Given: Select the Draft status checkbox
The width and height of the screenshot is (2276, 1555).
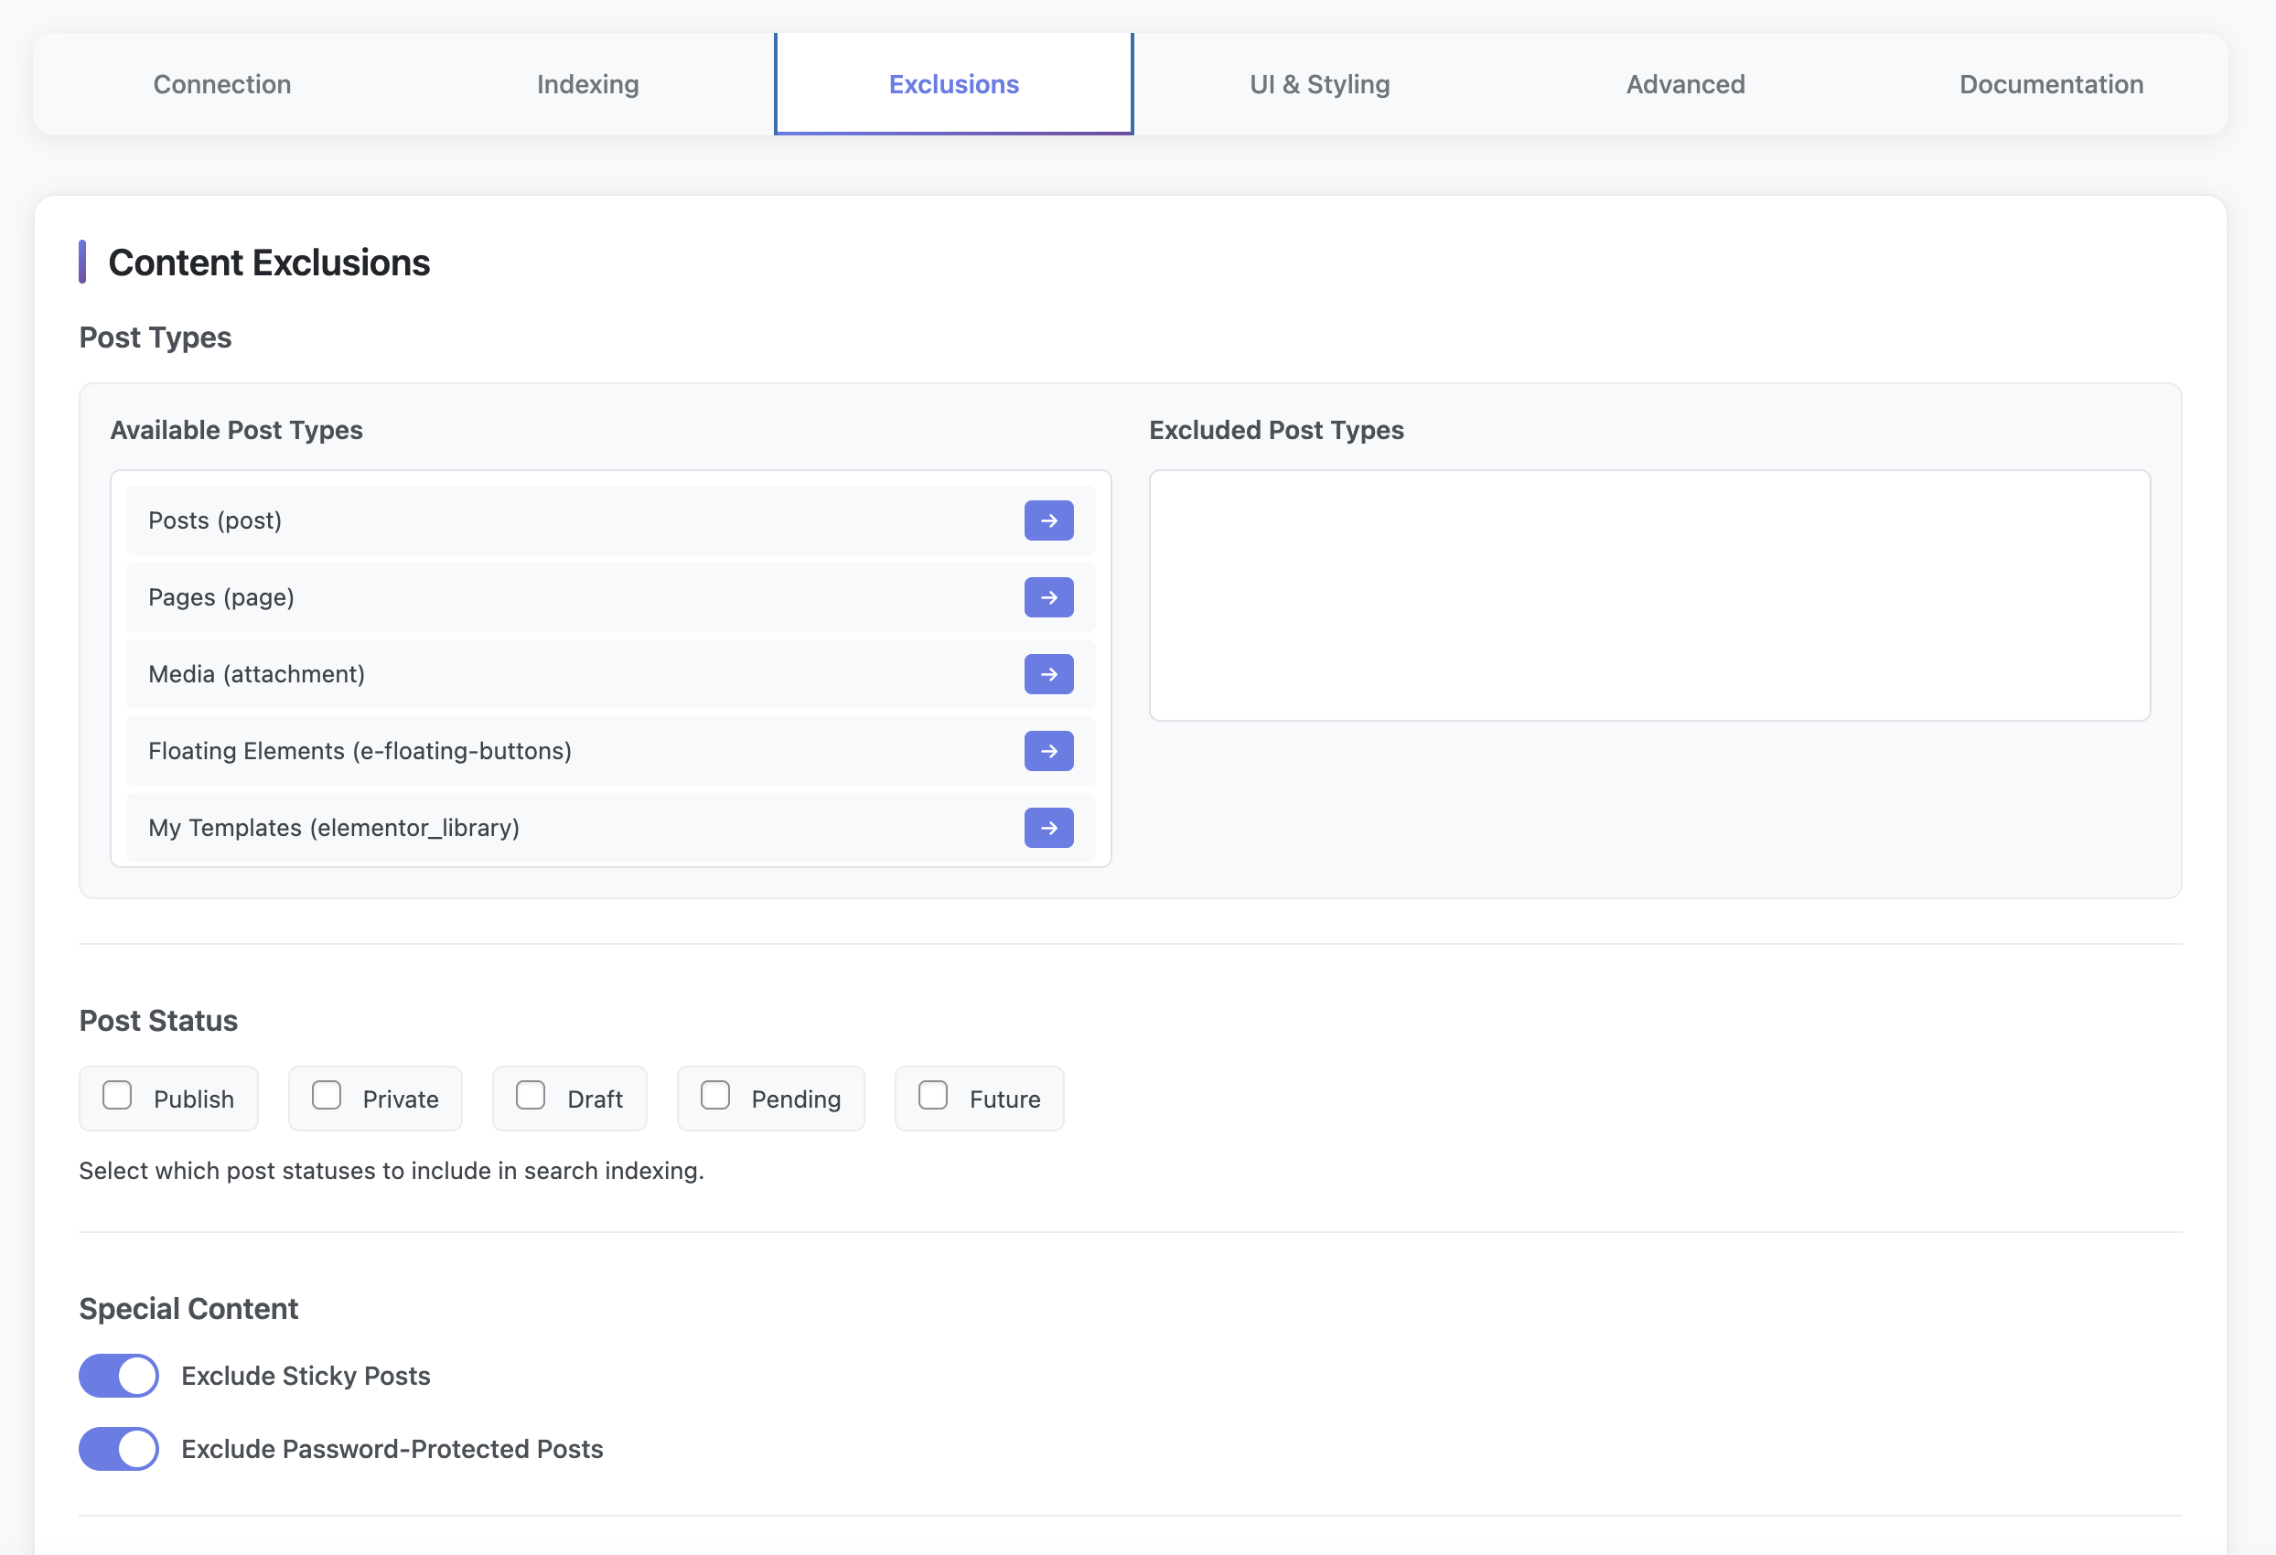Looking at the screenshot, I should [x=531, y=1097].
